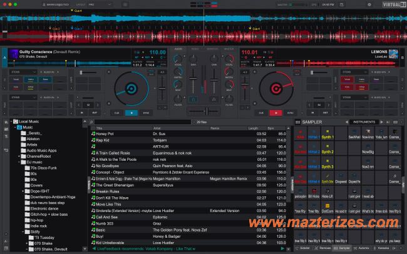407x254 pixels.
Task: Switch mixer to MASTER tab
Action: click(x=229, y=49)
